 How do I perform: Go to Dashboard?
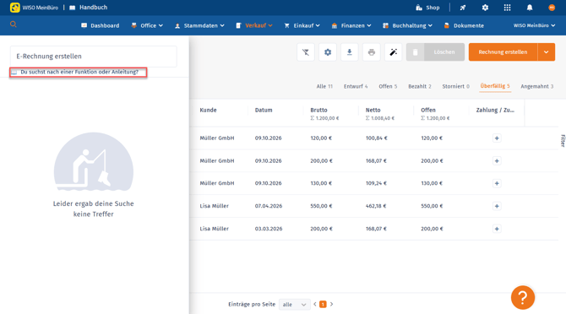point(100,25)
